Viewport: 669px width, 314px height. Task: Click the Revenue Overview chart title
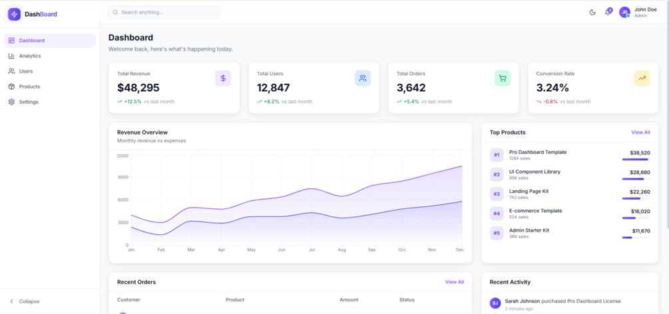142,132
